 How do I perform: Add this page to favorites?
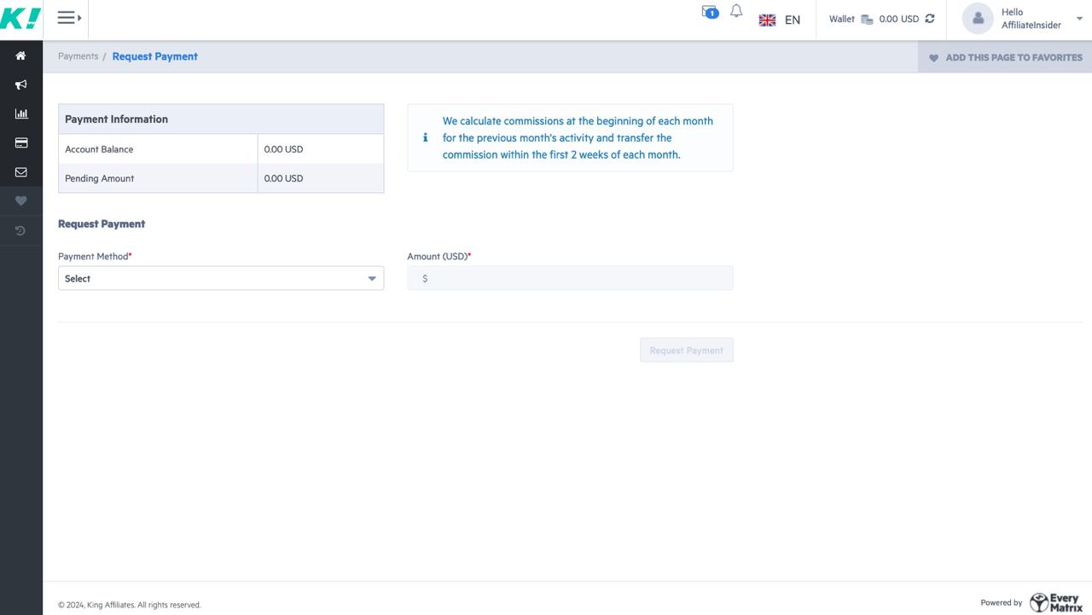(x=1005, y=57)
